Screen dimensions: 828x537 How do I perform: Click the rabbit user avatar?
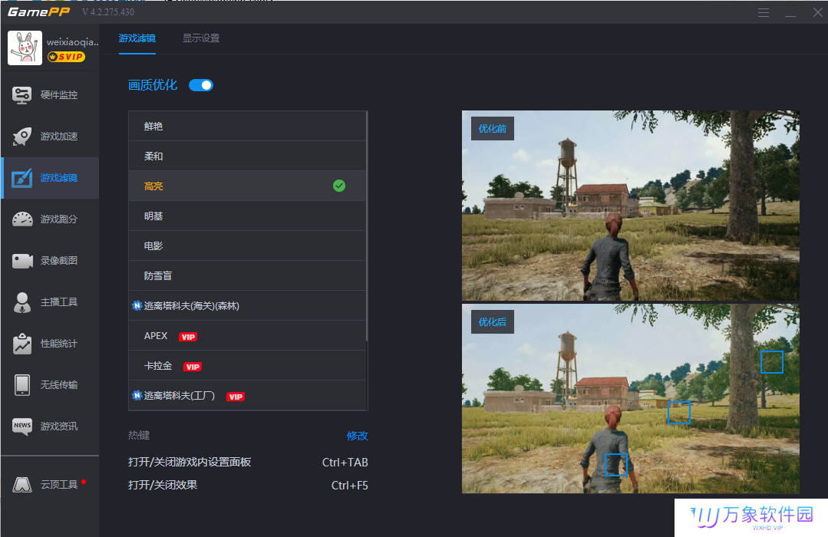25,48
